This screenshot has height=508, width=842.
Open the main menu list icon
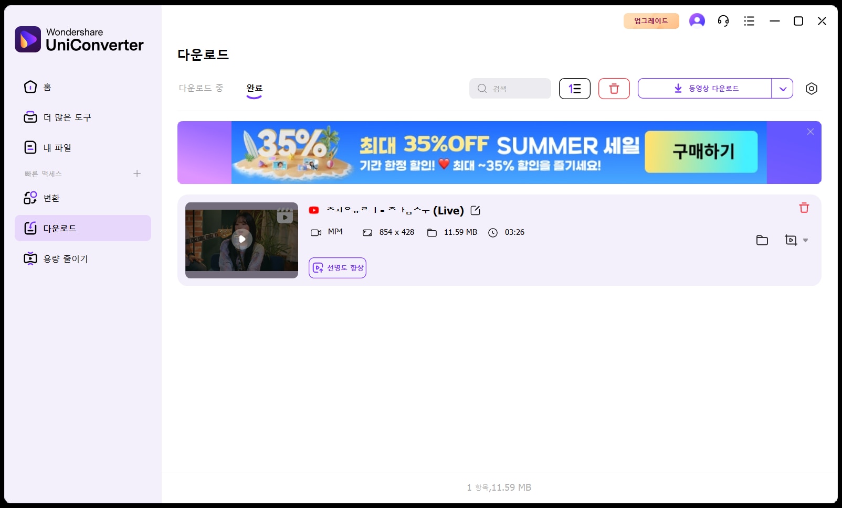click(749, 21)
